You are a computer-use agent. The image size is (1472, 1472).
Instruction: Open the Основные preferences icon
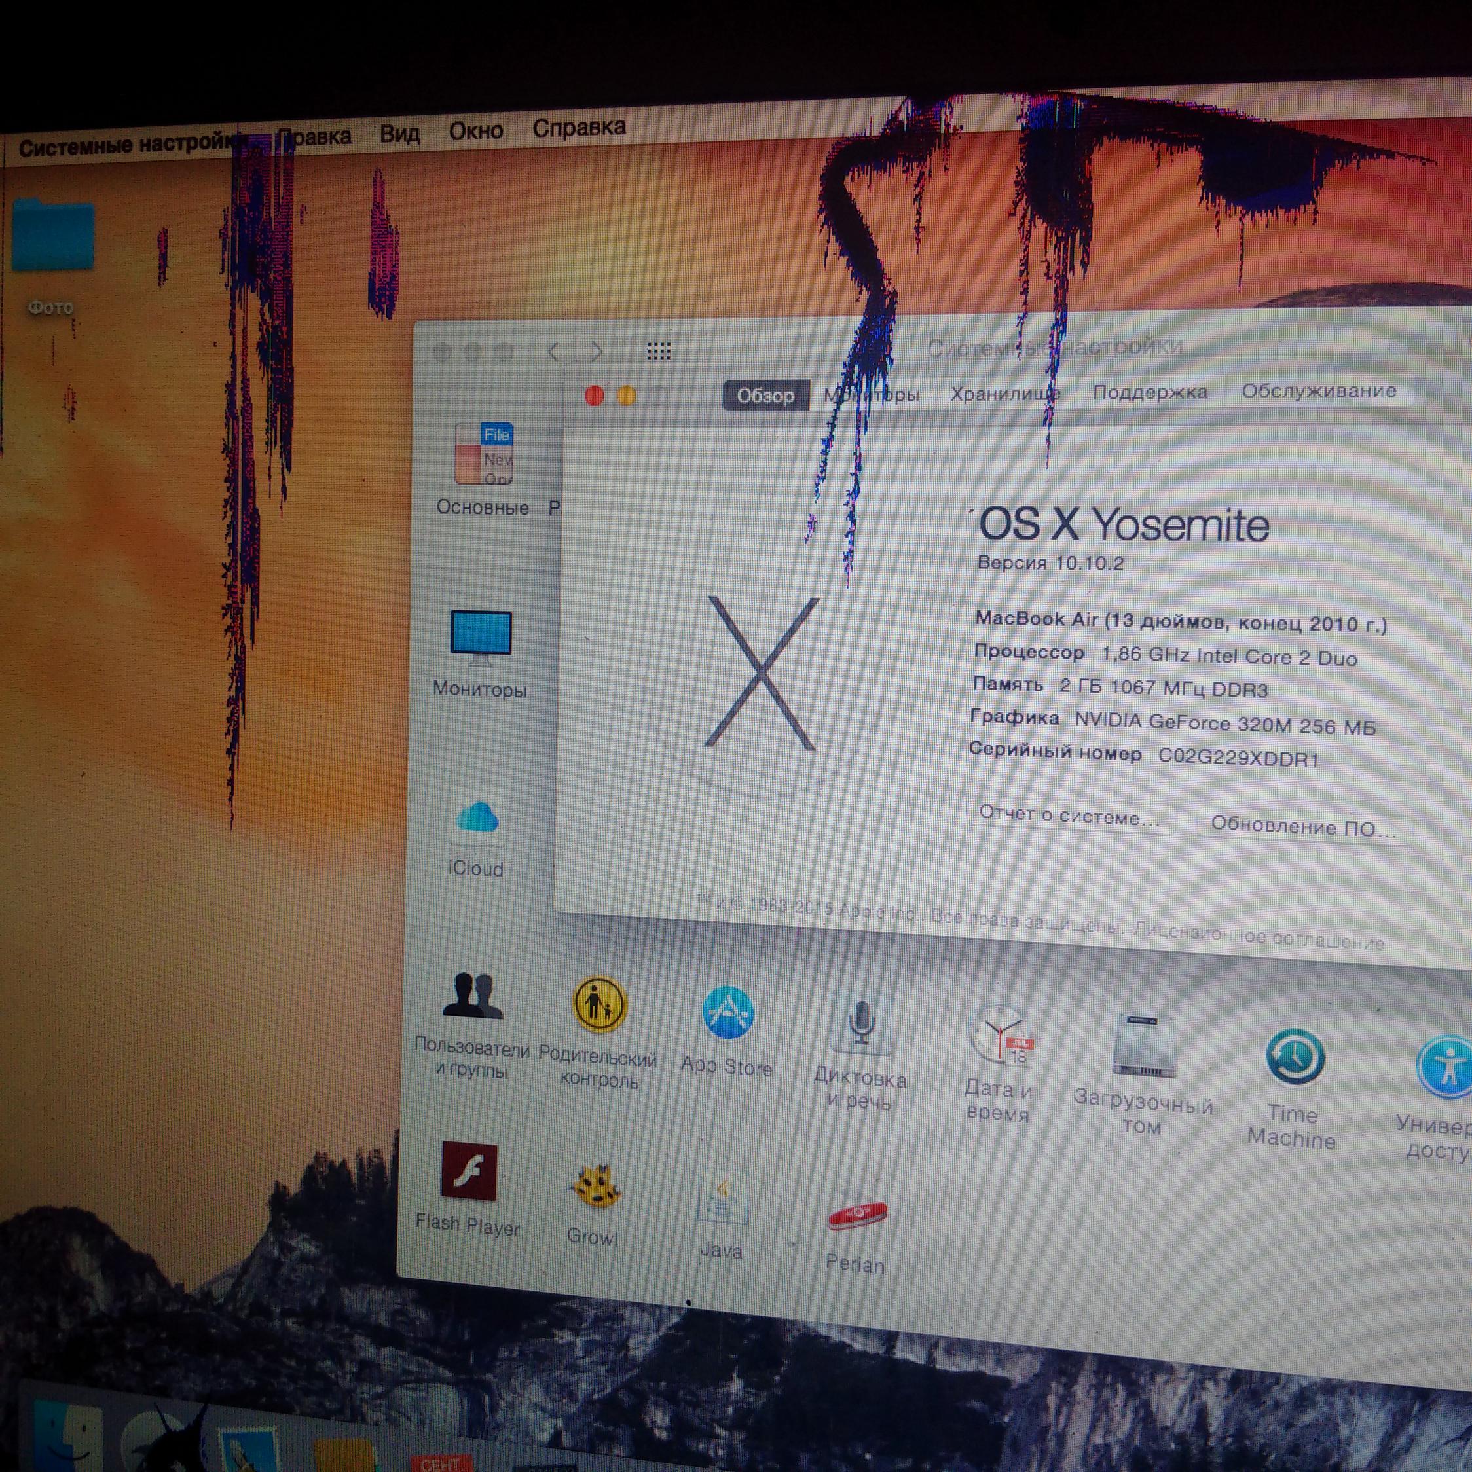point(484,455)
